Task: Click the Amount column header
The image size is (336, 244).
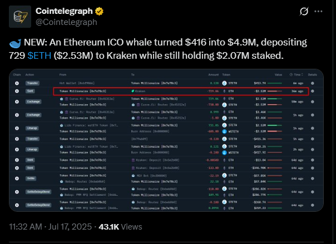Action: [214, 74]
